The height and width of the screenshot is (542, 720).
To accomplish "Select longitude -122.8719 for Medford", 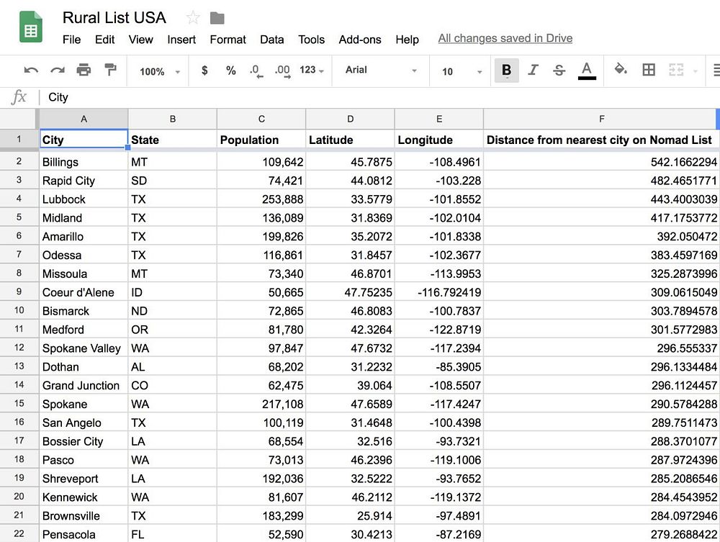I will click(x=439, y=330).
